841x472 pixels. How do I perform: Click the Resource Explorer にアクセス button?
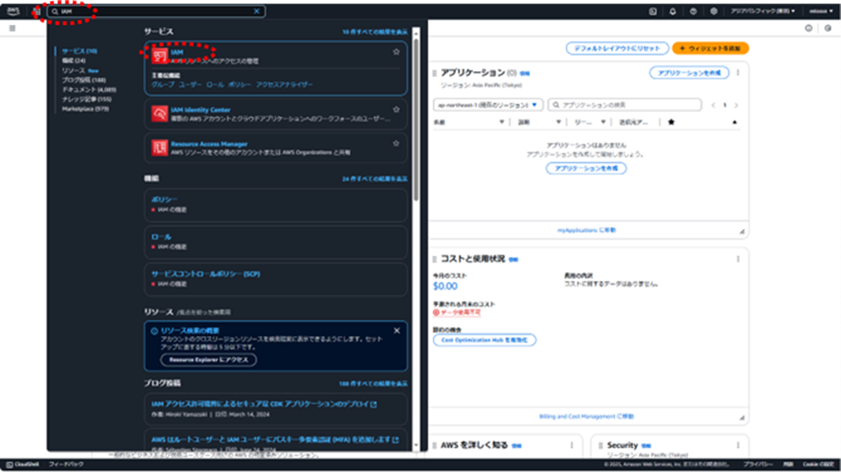[x=209, y=360]
